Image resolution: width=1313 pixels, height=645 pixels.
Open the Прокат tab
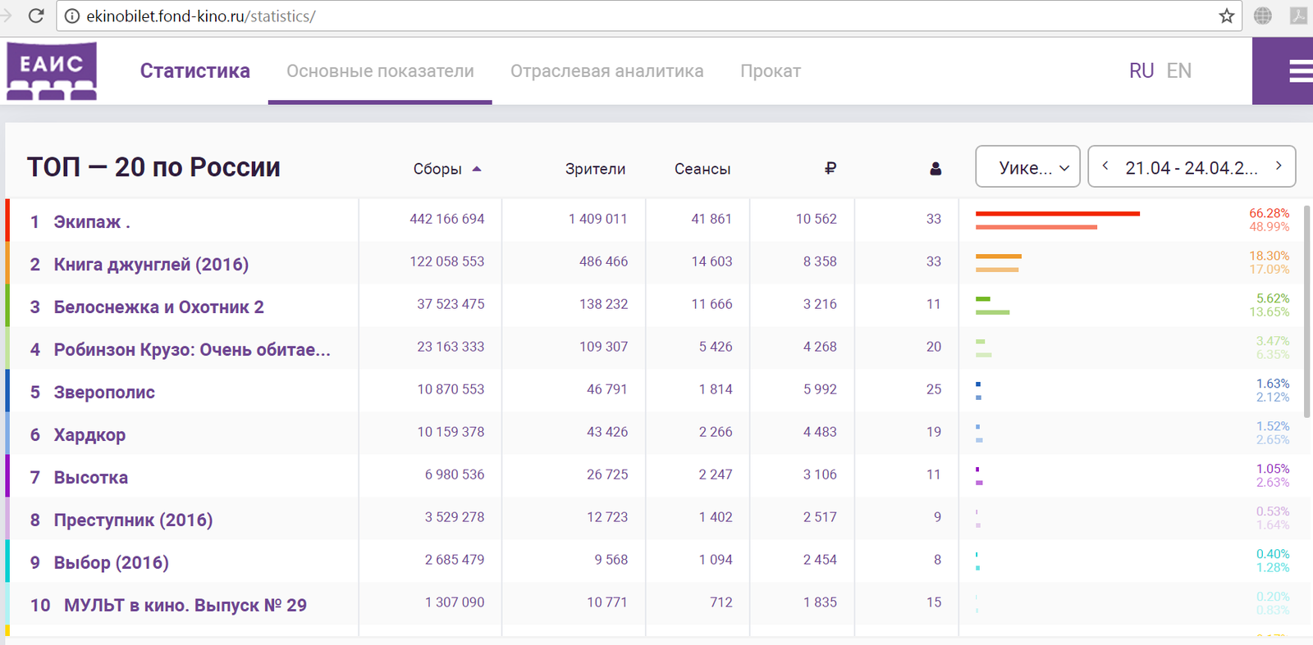tap(771, 71)
